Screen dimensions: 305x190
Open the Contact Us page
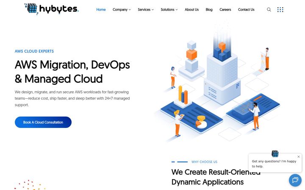[246, 9]
